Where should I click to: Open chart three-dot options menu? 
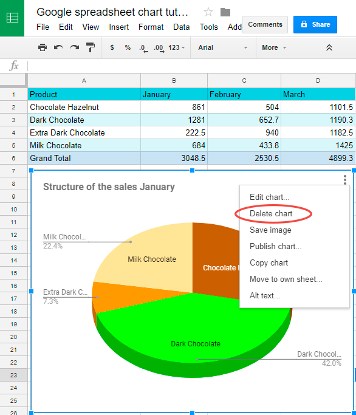click(345, 180)
